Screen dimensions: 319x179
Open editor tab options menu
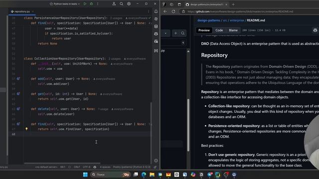(149, 11)
